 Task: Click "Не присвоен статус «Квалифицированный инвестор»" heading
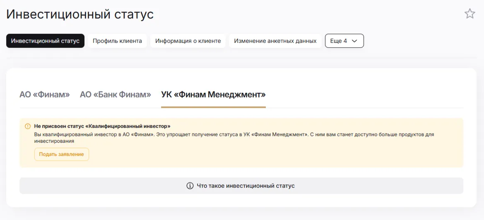coord(103,126)
